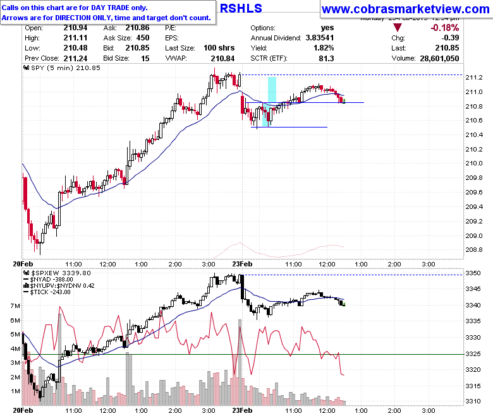Click the Volume value 28,601,050
Image resolution: width=493 pixels, height=416 pixels.
click(439, 59)
